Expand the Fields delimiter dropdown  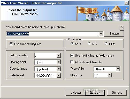(58, 55)
